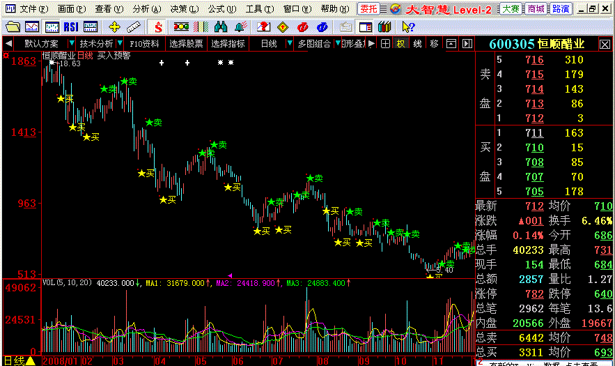Open the alarm bell alert icon

tap(240, 26)
